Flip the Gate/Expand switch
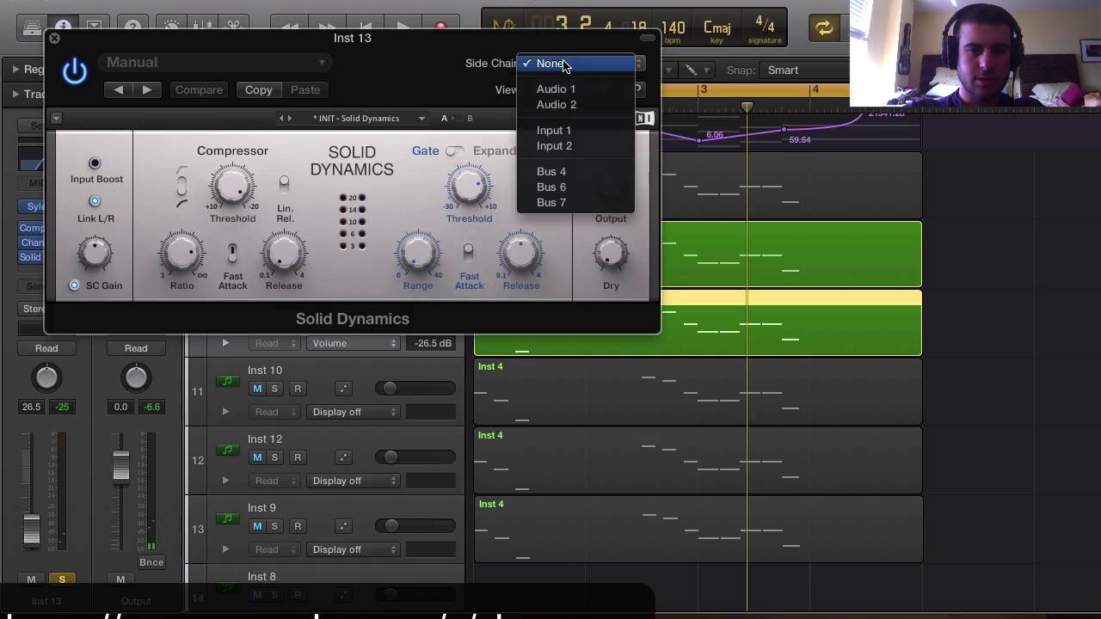1101x619 pixels. 454,151
